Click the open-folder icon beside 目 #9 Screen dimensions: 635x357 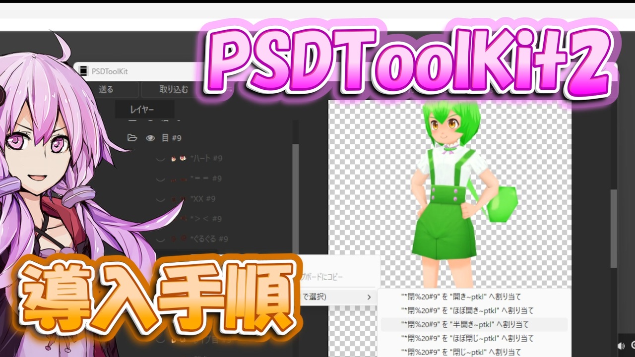pyautogui.click(x=132, y=138)
